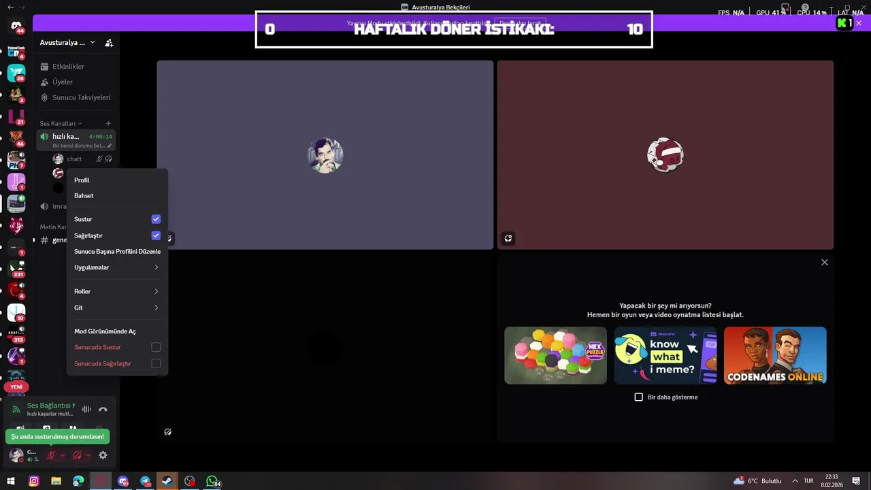Choose Mod Görünümünde Aç
Screen dimensions: 871x490
[x=117, y=331]
